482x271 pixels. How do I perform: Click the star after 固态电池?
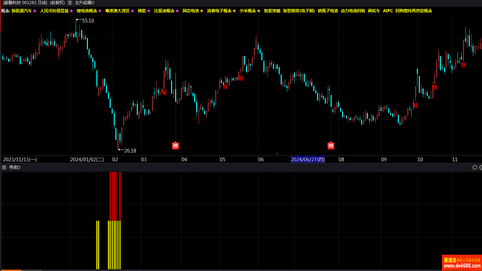(202, 11)
